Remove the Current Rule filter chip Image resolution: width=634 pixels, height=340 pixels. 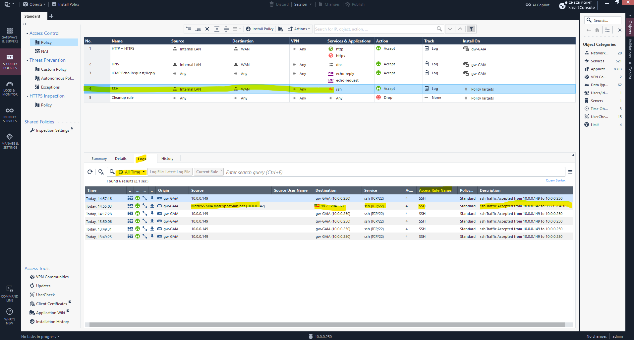tap(221, 170)
